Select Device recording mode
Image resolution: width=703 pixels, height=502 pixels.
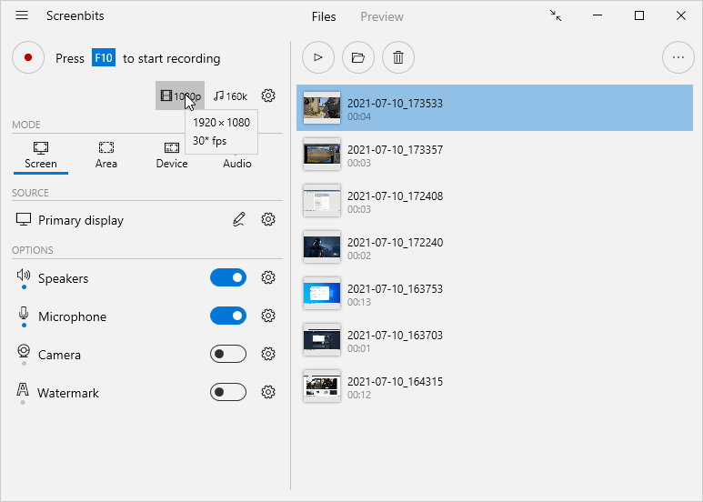pyautogui.click(x=172, y=156)
